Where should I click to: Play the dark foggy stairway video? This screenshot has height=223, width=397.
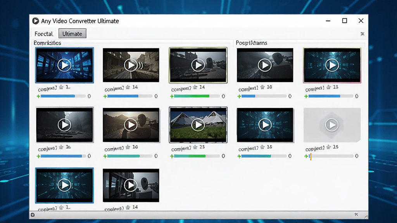(x=64, y=125)
